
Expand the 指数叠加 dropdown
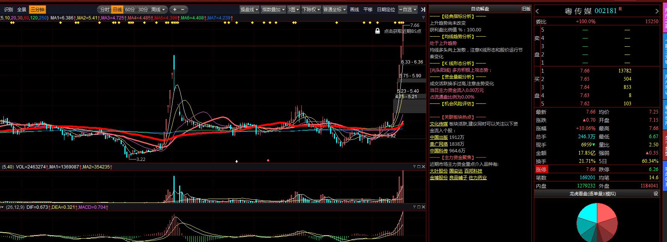(274, 9)
